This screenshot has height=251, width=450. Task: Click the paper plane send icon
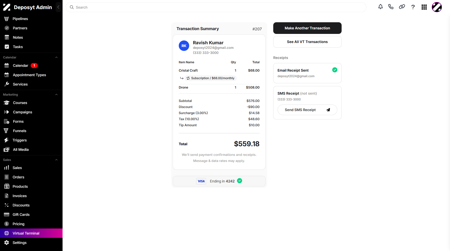(x=328, y=110)
